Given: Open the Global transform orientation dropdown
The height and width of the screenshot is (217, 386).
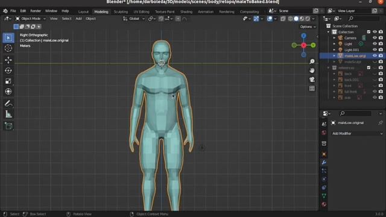Looking at the screenshot, I should coord(134,19).
